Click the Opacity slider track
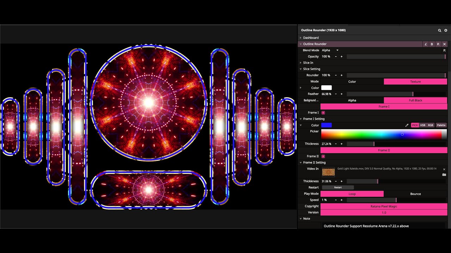This screenshot has height=253, width=451. (396, 57)
